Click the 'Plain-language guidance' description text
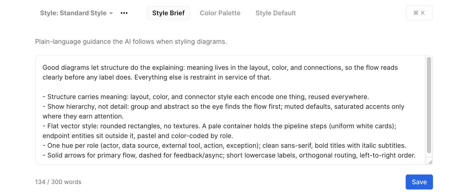The width and height of the screenshot is (456, 196). (x=131, y=42)
